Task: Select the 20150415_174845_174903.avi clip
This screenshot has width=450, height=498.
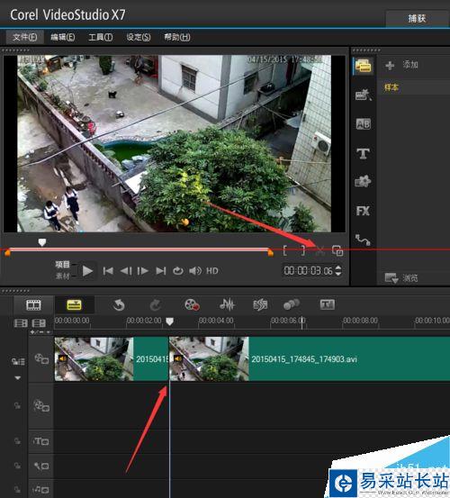Action: 310,359
